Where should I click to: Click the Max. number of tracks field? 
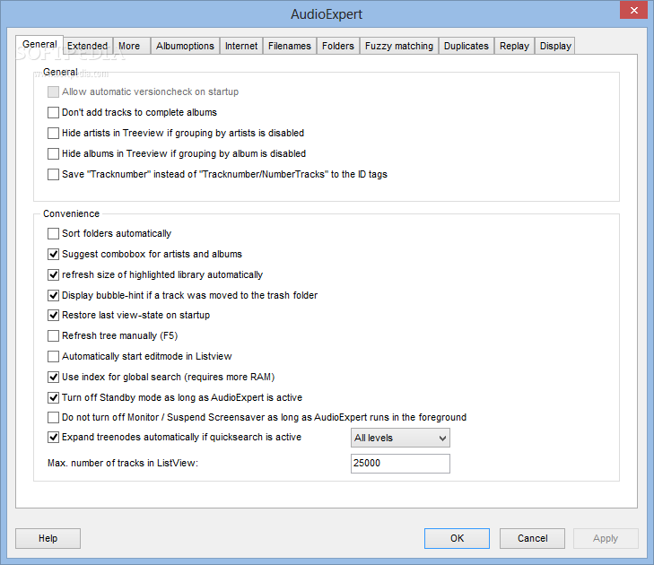coord(400,464)
